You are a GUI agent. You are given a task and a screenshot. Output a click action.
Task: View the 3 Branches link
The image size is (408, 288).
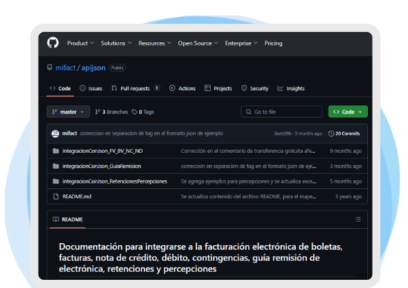click(x=112, y=112)
